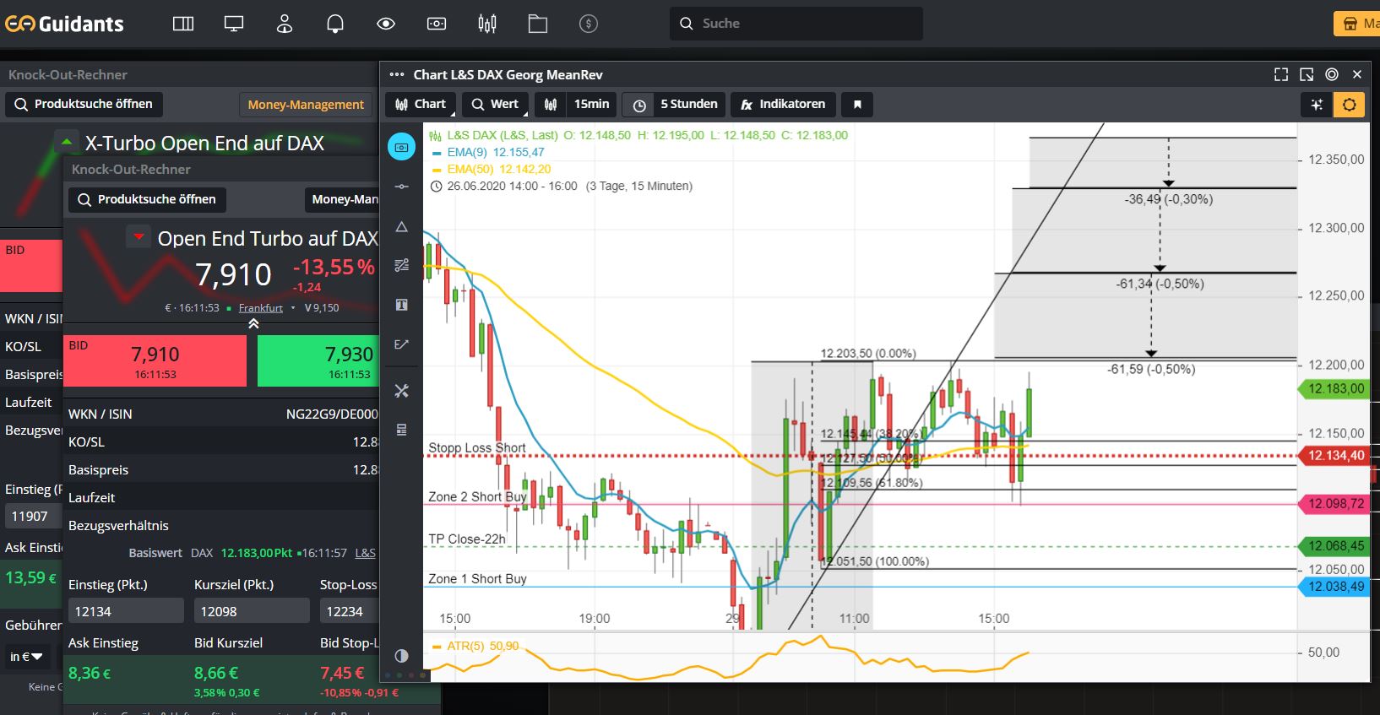Click the bookmark flag in chart toolbar
This screenshot has width=1380, height=715.
point(857,105)
